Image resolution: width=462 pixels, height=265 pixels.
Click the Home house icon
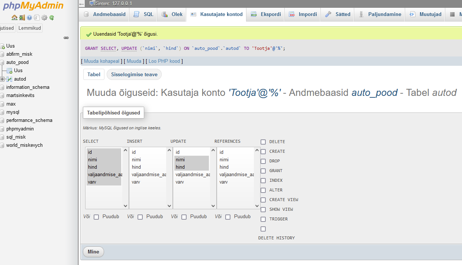coord(14,17)
